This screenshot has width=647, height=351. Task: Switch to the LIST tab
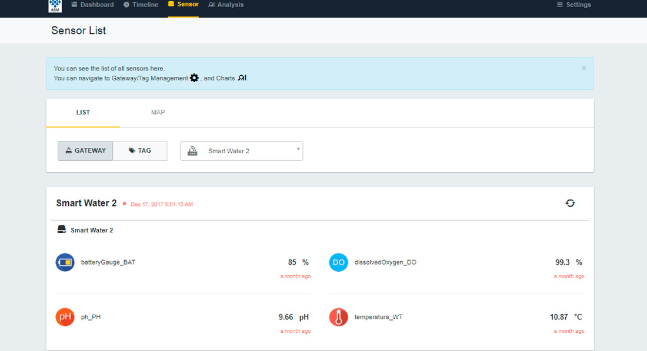[x=83, y=113]
